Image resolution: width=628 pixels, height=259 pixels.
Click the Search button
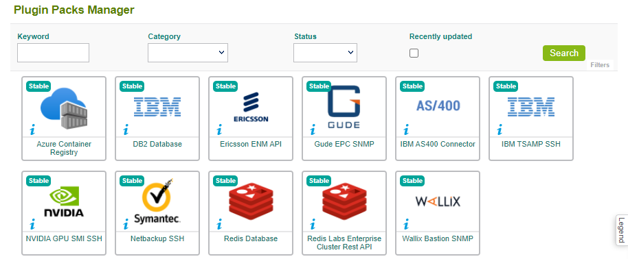point(564,53)
